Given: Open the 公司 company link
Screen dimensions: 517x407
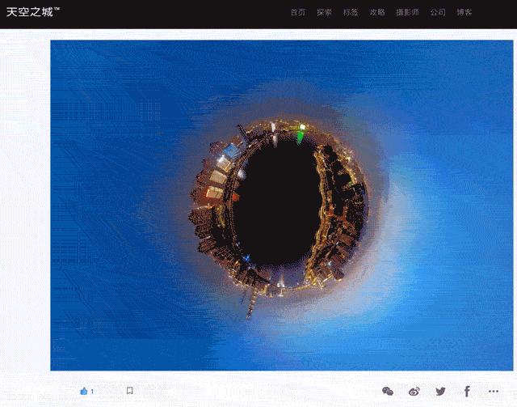Looking at the screenshot, I should (438, 13).
